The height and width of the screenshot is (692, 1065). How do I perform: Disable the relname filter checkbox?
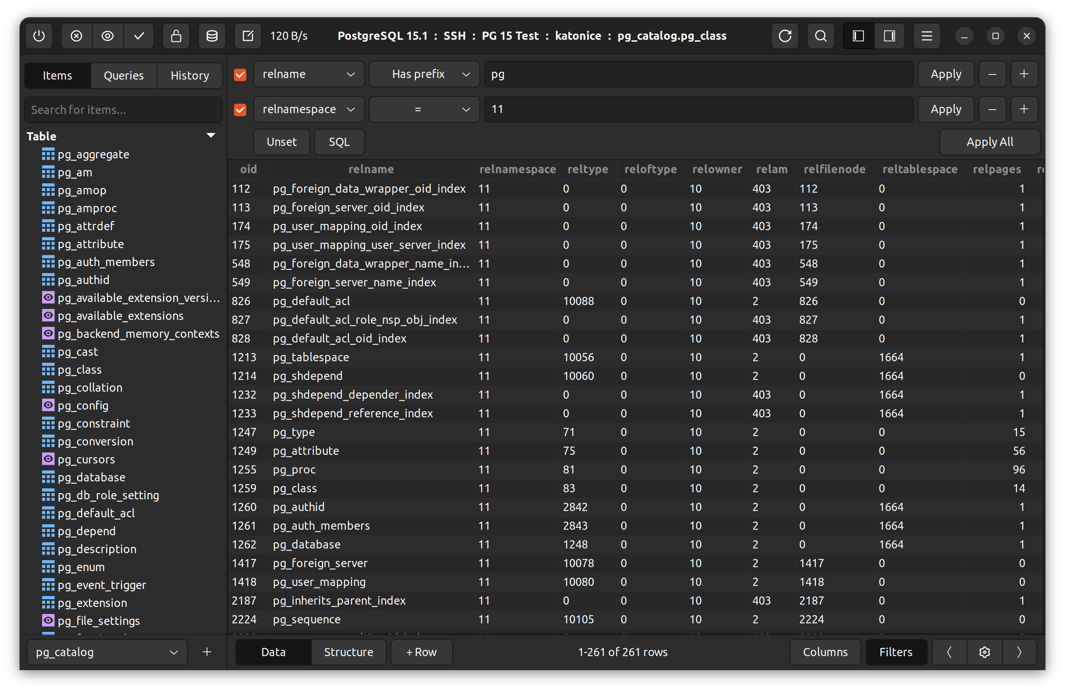240,75
